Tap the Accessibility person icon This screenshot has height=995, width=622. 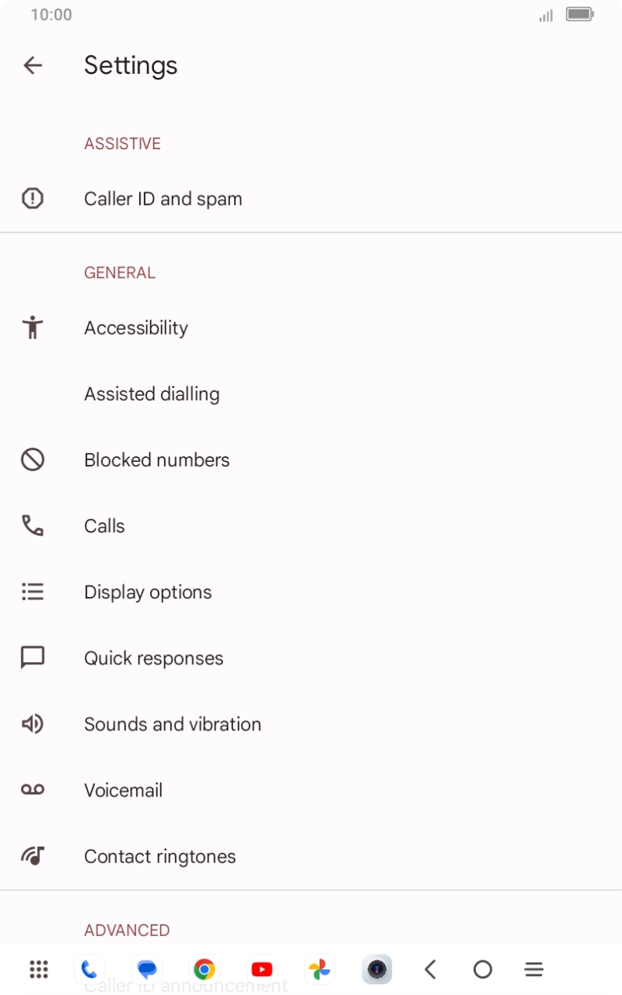pyautogui.click(x=32, y=327)
